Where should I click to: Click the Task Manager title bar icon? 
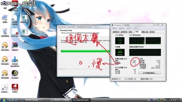(112, 25)
